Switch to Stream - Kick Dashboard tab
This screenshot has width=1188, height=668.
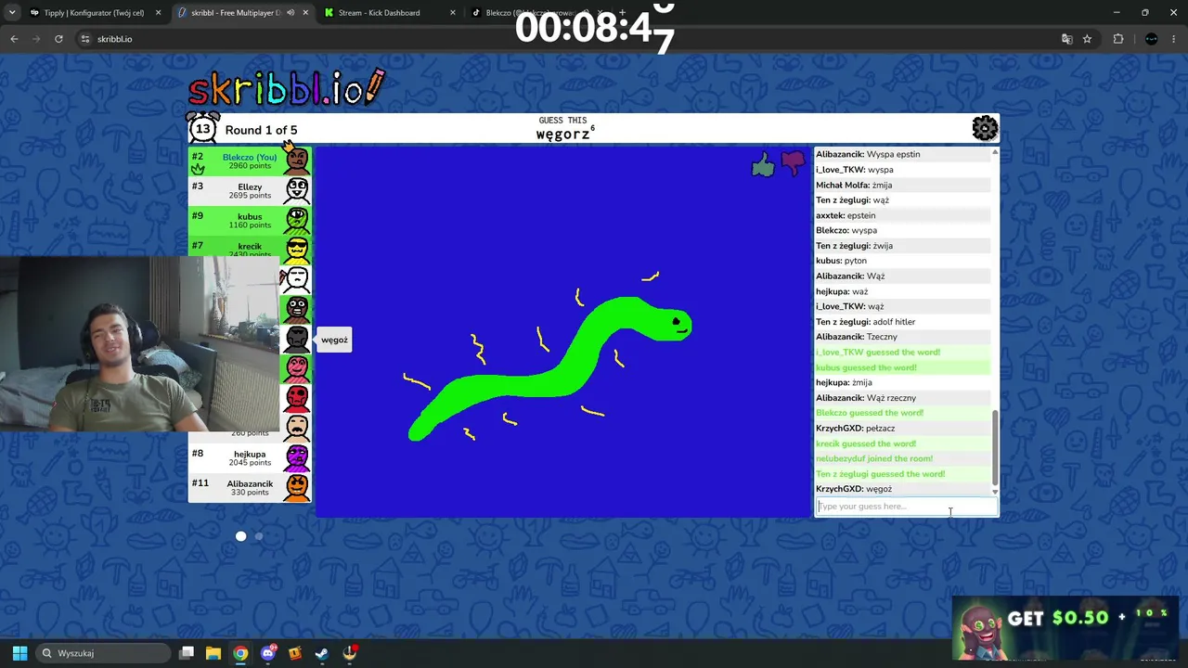click(379, 13)
